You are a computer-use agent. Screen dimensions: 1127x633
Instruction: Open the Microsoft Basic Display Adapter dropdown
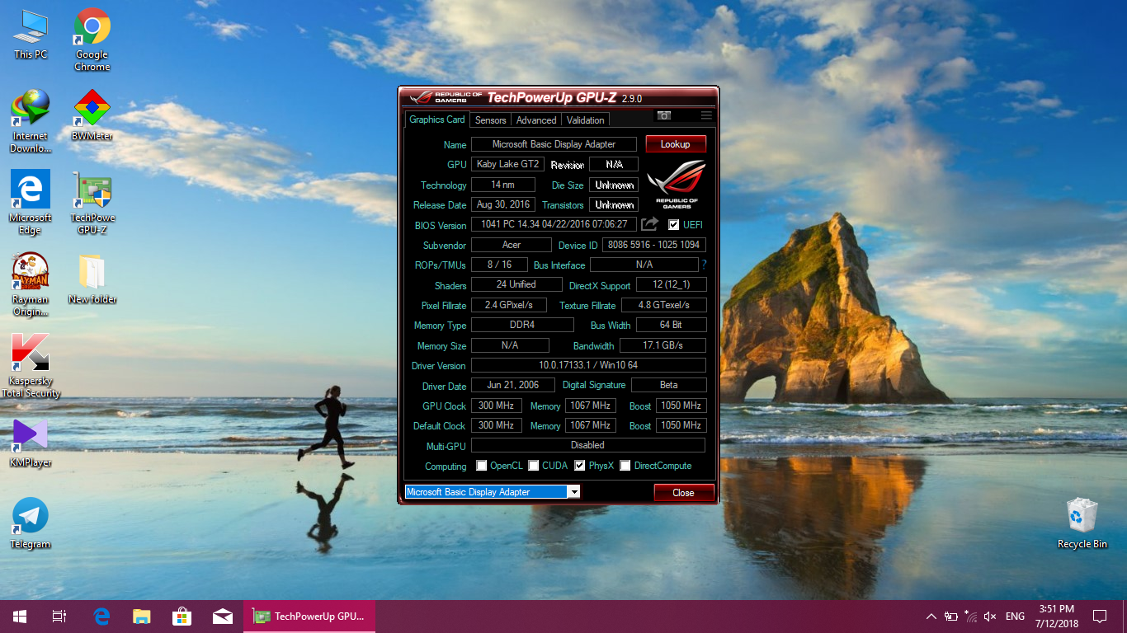tap(493, 491)
